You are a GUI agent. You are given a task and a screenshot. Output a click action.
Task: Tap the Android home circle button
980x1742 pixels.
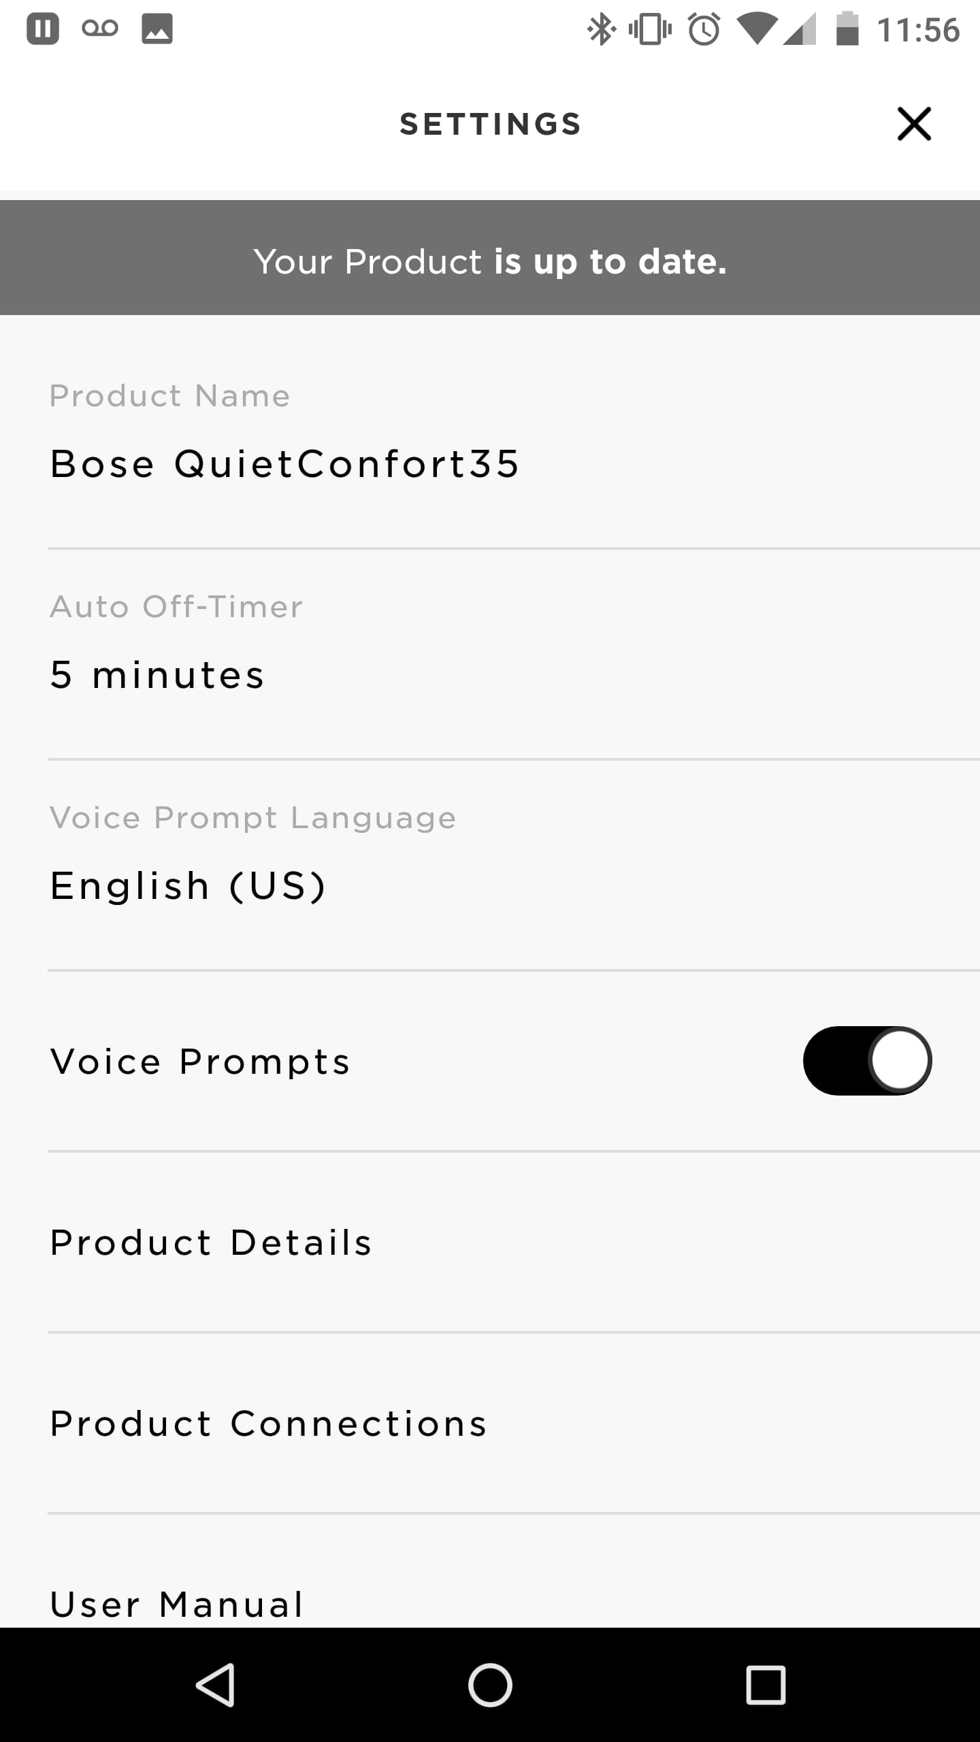[x=490, y=1685]
